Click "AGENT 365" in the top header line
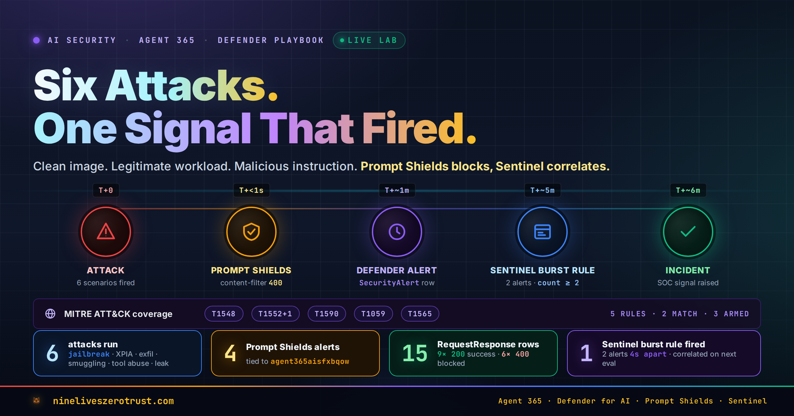This screenshot has width=794, height=416. (167, 40)
